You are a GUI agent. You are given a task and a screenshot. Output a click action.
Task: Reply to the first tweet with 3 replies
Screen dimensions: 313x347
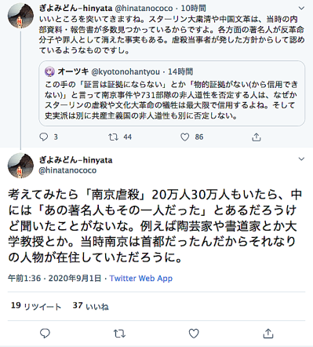coord(44,137)
